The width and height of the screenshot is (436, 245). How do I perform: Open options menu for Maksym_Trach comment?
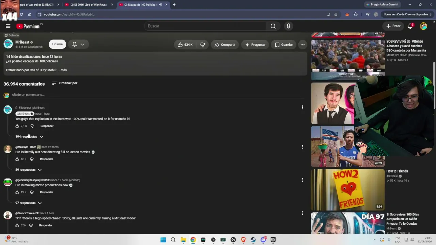(x=302, y=147)
